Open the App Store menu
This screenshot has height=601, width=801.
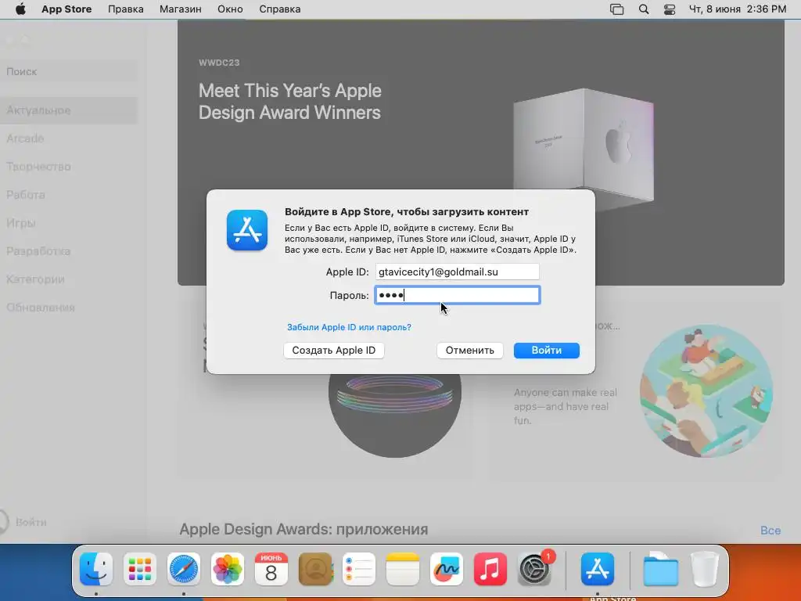tap(66, 9)
